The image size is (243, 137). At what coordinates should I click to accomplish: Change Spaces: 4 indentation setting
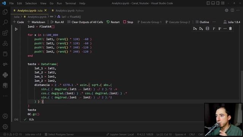pyautogui.click(x=180, y=134)
